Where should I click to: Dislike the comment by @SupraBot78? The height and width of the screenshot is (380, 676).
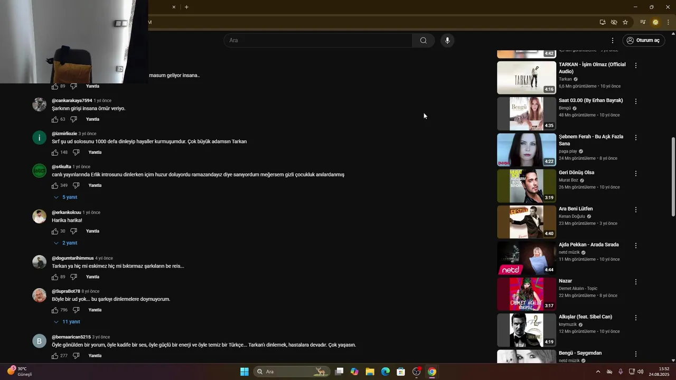pos(76,310)
